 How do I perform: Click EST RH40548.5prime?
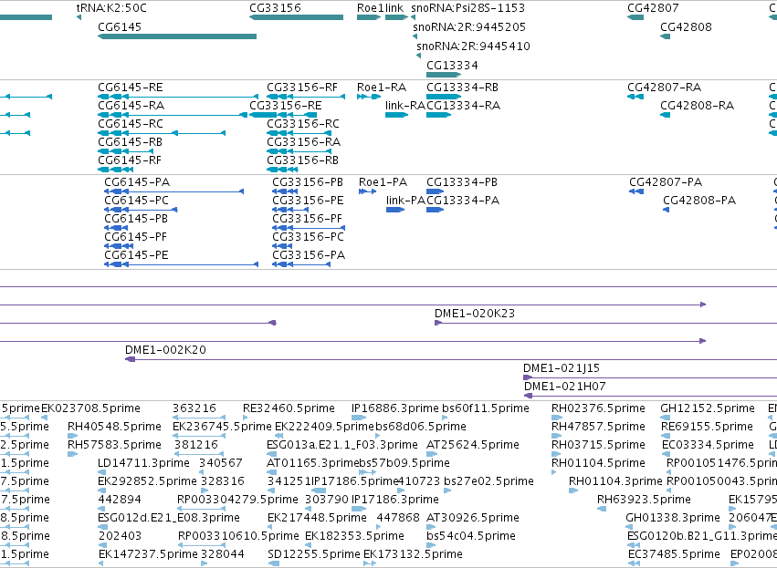click(x=114, y=427)
